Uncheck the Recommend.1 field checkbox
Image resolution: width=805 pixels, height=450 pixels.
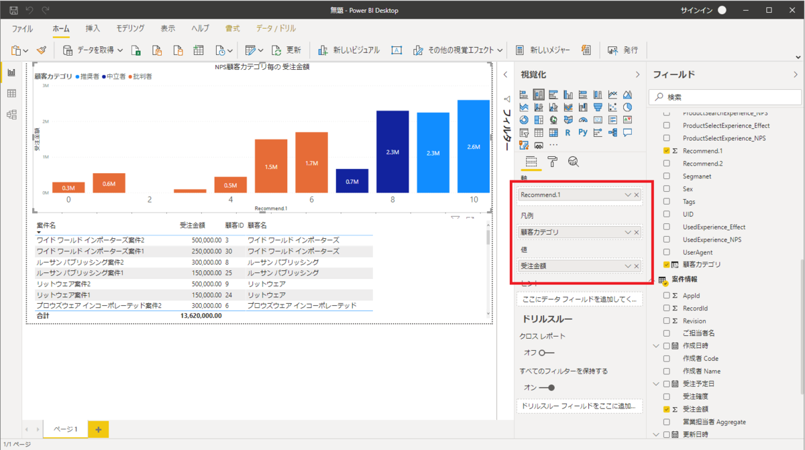666,151
